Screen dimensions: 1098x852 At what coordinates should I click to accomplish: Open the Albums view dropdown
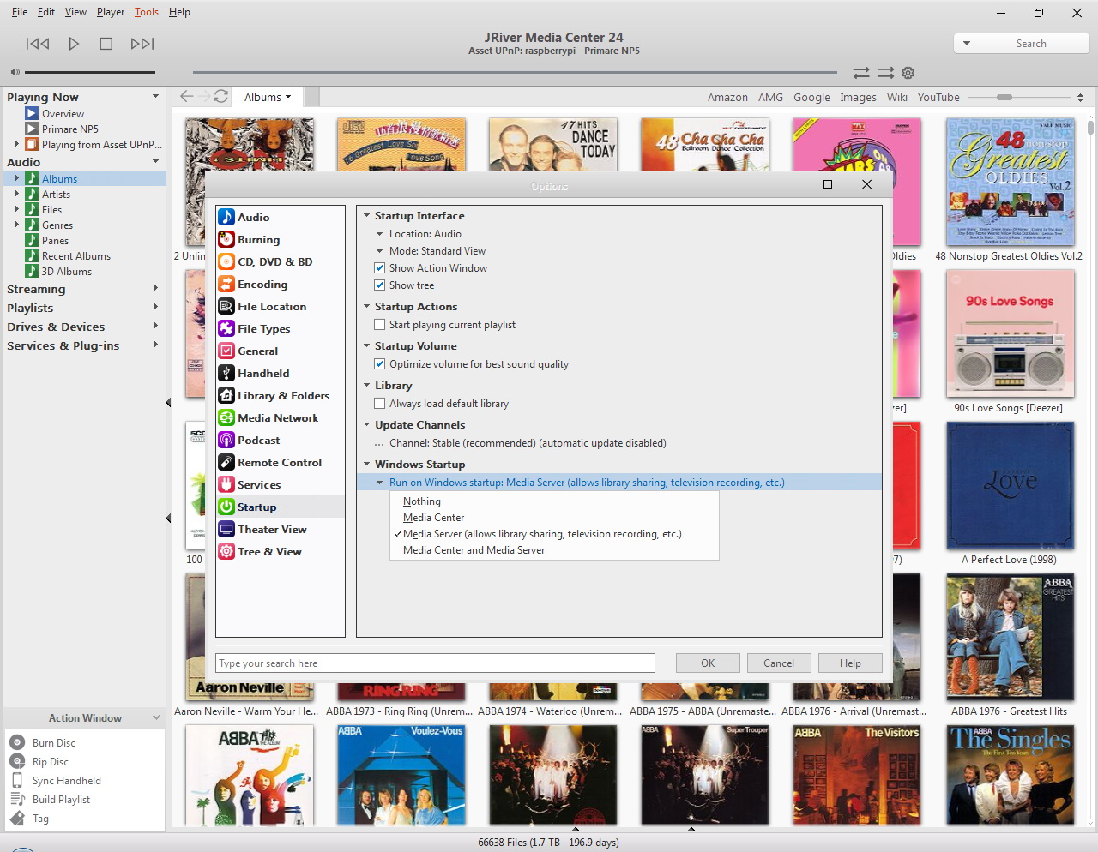click(268, 97)
